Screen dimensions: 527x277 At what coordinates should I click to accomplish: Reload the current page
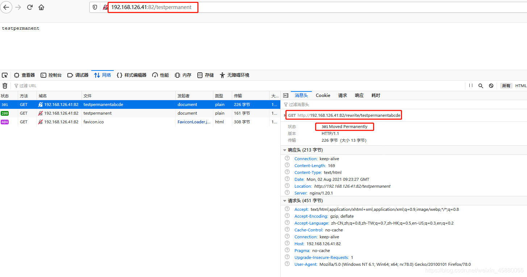(x=30, y=7)
